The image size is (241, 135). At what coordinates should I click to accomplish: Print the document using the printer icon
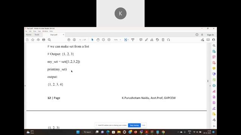(x=44, y=40)
